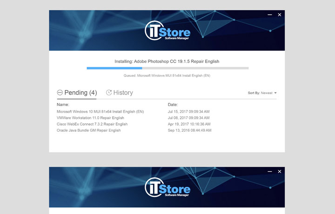Click the iT Store logo in top window

click(x=167, y=31)
